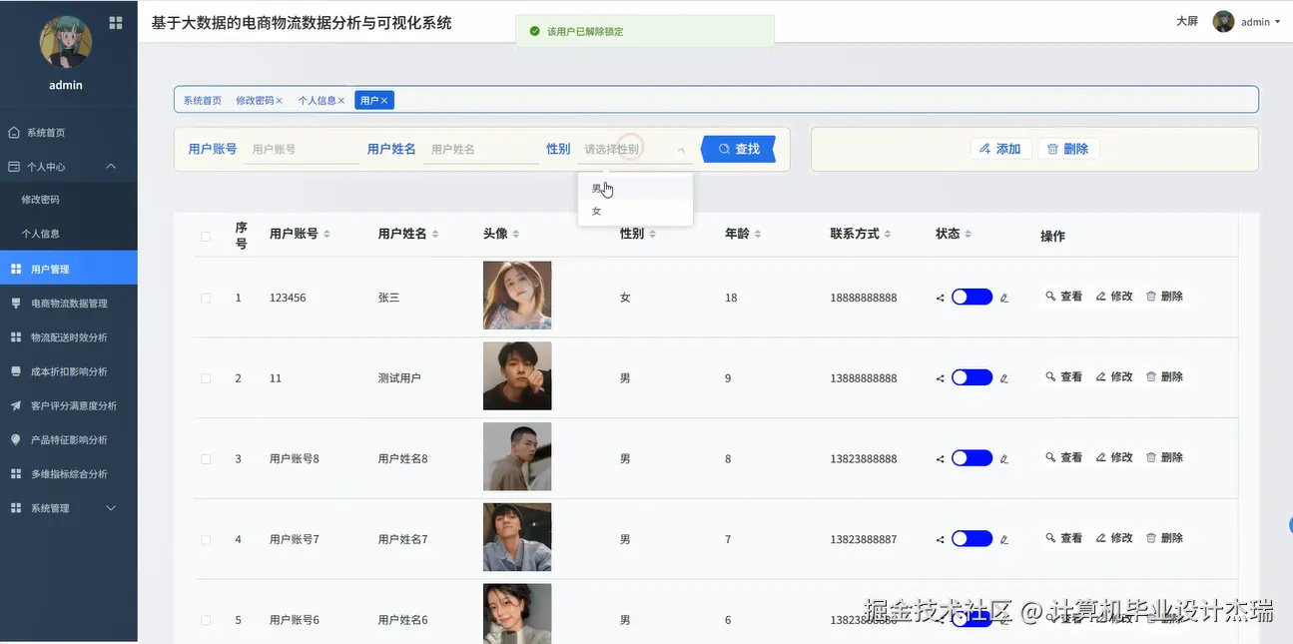Check the checkbox for row 用户账号7
The width and height of the screenshot is (1293, 644).
click(x=206, y=540)
